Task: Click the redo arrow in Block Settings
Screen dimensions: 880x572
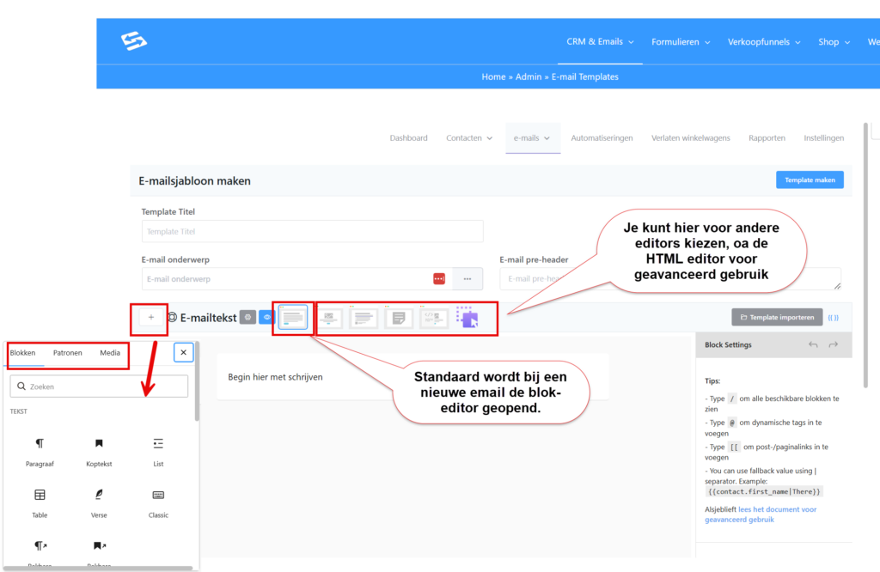Action: pyautogui.click(x=833, y=344)
